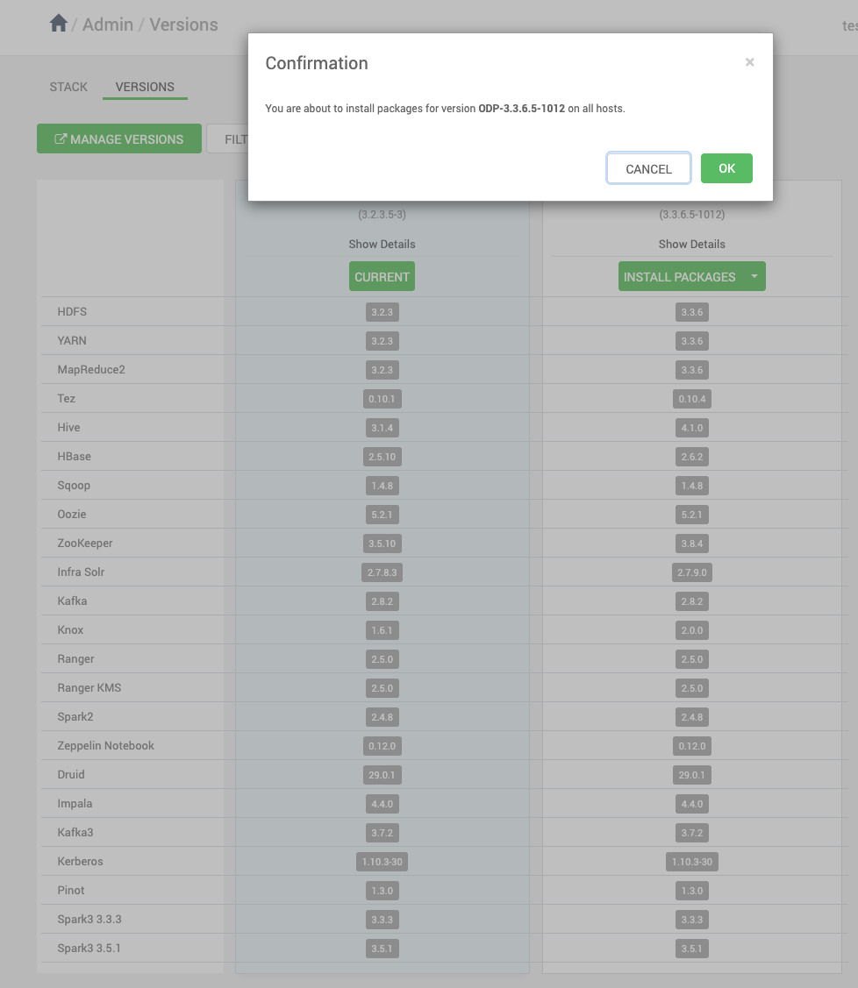Click the Install Packages button
This screenshot has width=858, height=988.
click(680, 277)
